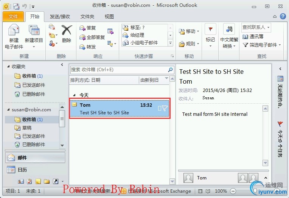Click the Meeting reply icon
This screenshot has height=198, width=289.
(110, 31)
